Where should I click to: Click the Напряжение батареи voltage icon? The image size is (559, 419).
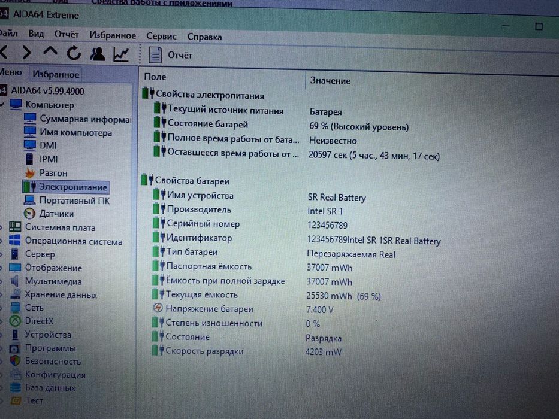click(158, 308)
